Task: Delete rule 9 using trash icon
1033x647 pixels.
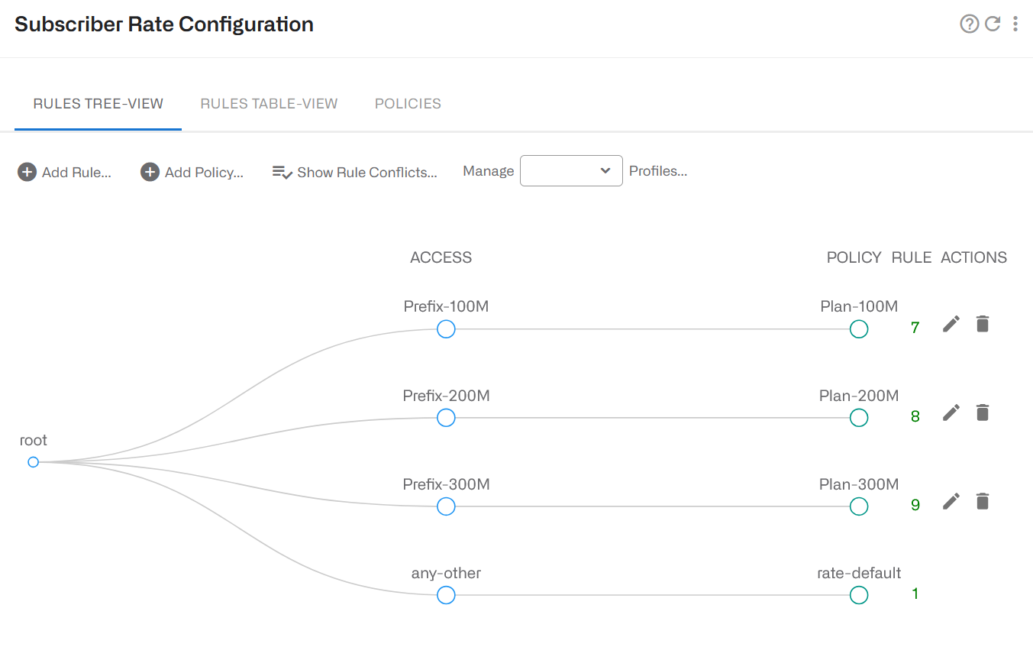Action: click(x=983, y=502)
